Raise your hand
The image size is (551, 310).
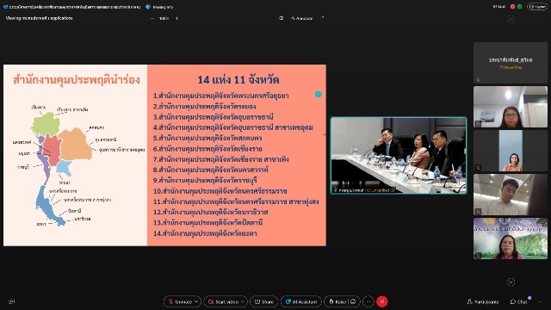pyautogui.click(x=337, y=301)
